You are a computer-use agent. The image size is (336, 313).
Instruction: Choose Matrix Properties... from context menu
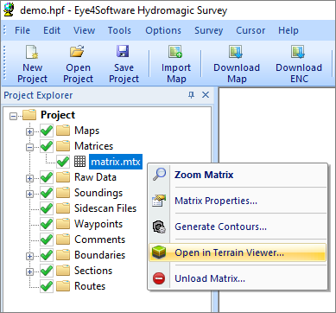click(x=238, y=201)
